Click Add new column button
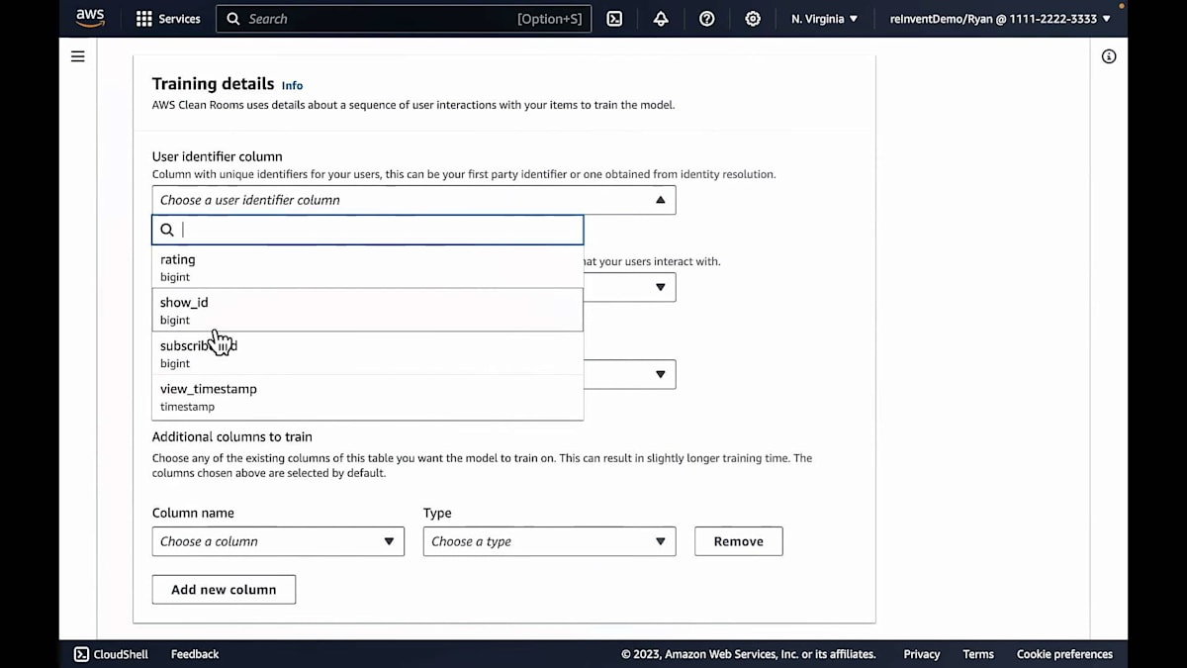This screenshot has height=668, width=1187. 224,589
